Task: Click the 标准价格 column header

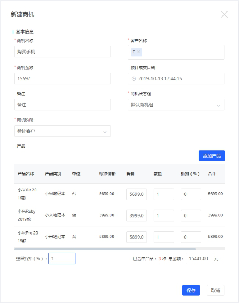Action: pyautogui.click(x=107, y=174)
